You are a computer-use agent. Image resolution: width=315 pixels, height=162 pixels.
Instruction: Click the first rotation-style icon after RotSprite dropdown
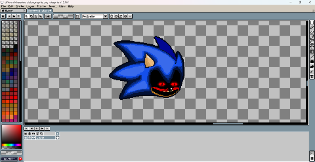112,16
